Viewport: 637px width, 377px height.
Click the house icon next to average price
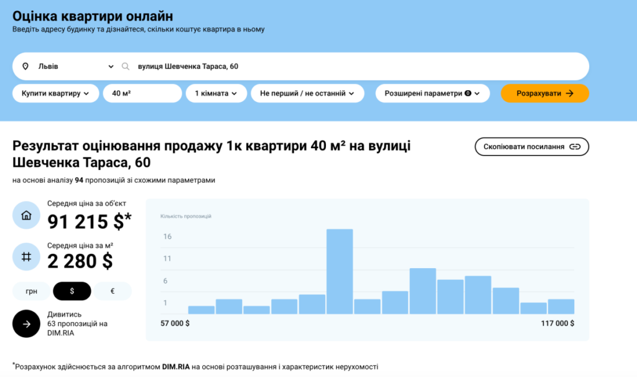tap(26, 215)
